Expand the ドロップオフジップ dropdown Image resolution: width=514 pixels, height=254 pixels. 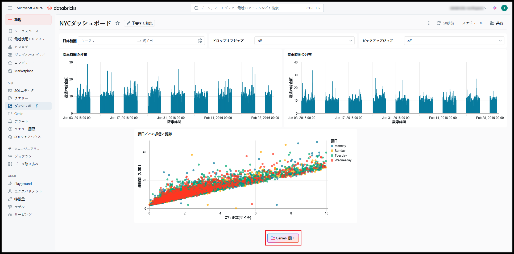coord(304,41)
